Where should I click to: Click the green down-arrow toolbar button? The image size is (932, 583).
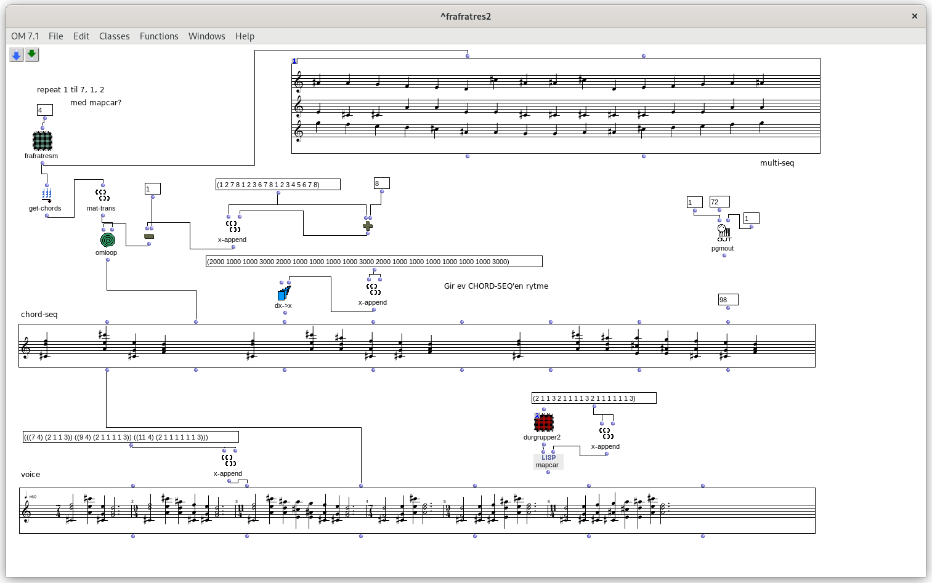(x=31, y=55)
